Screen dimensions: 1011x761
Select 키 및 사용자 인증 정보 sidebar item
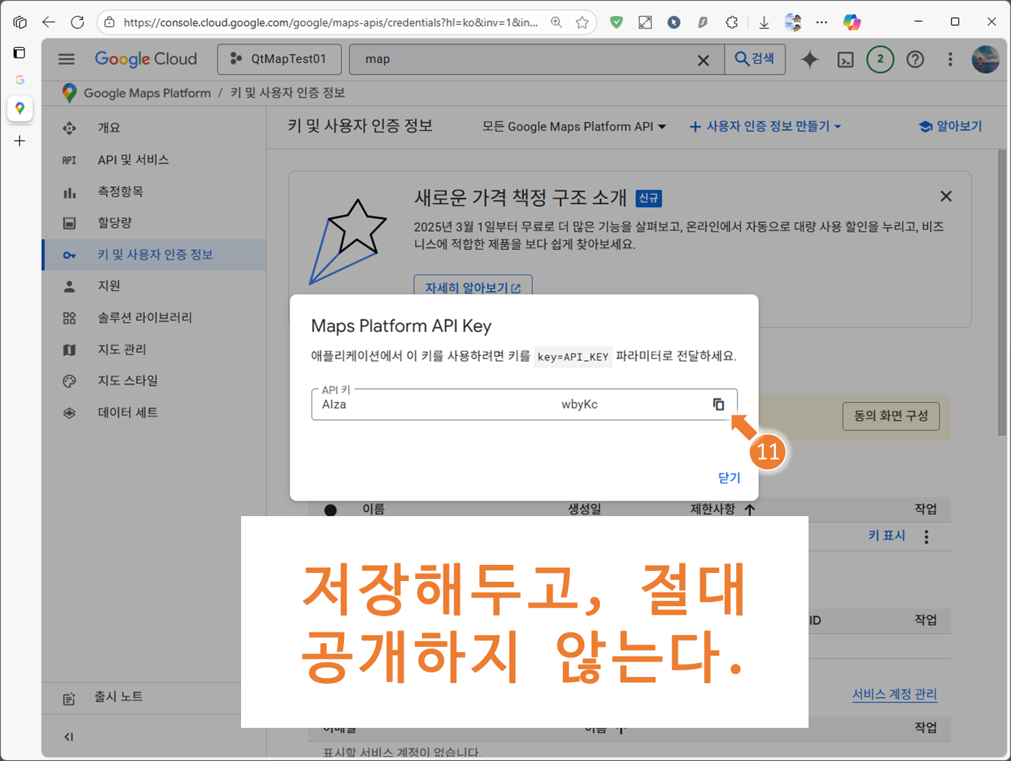click(x=154, y=254)
